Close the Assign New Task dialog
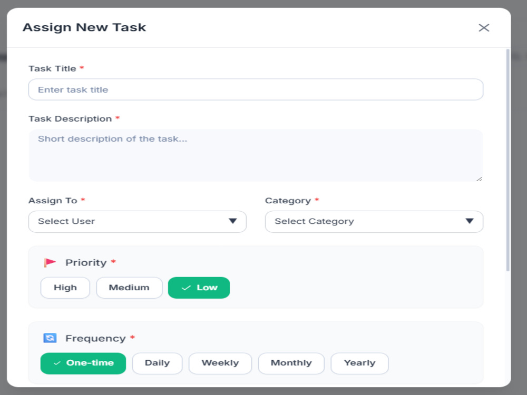 484,27
